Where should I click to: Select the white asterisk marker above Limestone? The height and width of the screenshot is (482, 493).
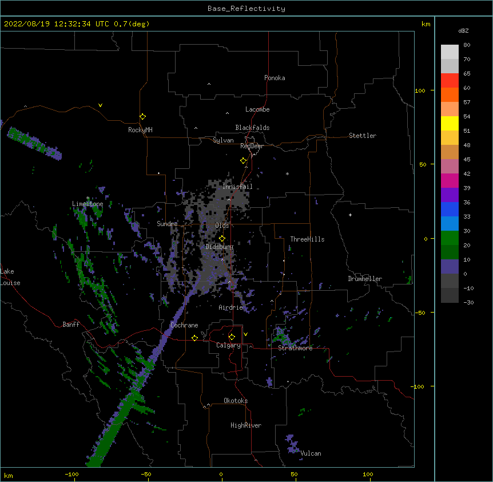[88, 198]
